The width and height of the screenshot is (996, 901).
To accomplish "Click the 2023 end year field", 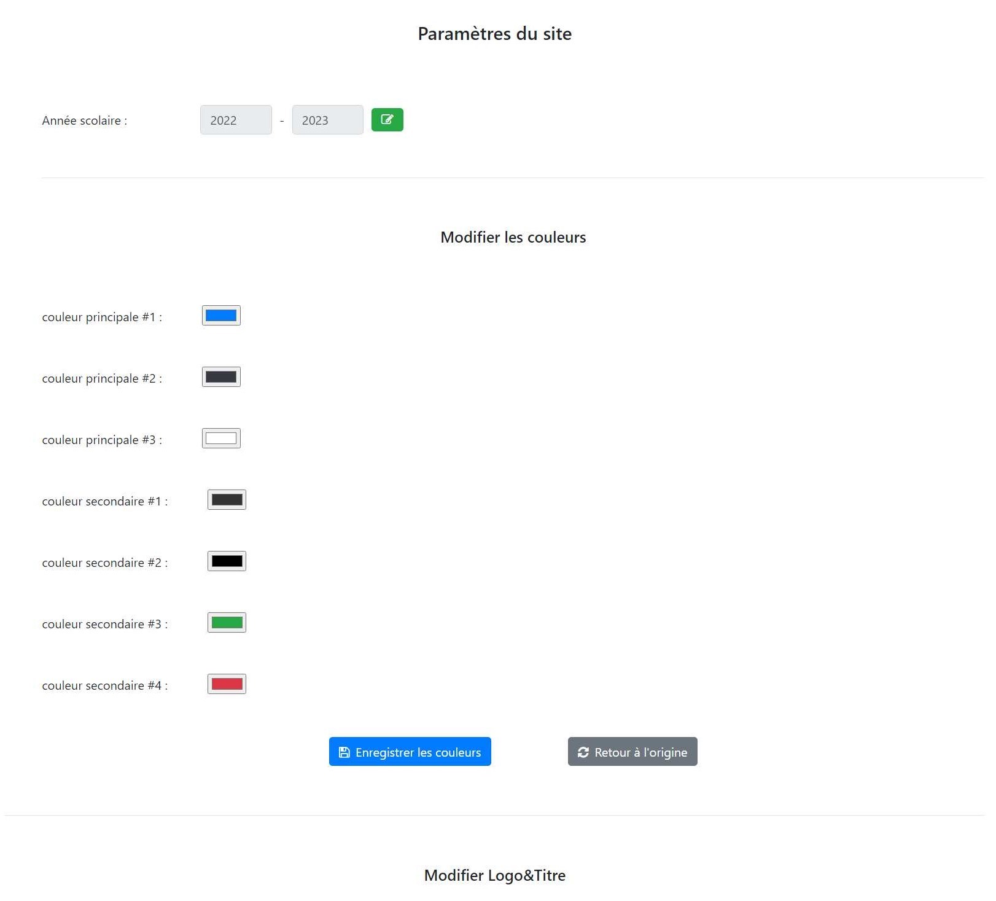I will point(327,120).
